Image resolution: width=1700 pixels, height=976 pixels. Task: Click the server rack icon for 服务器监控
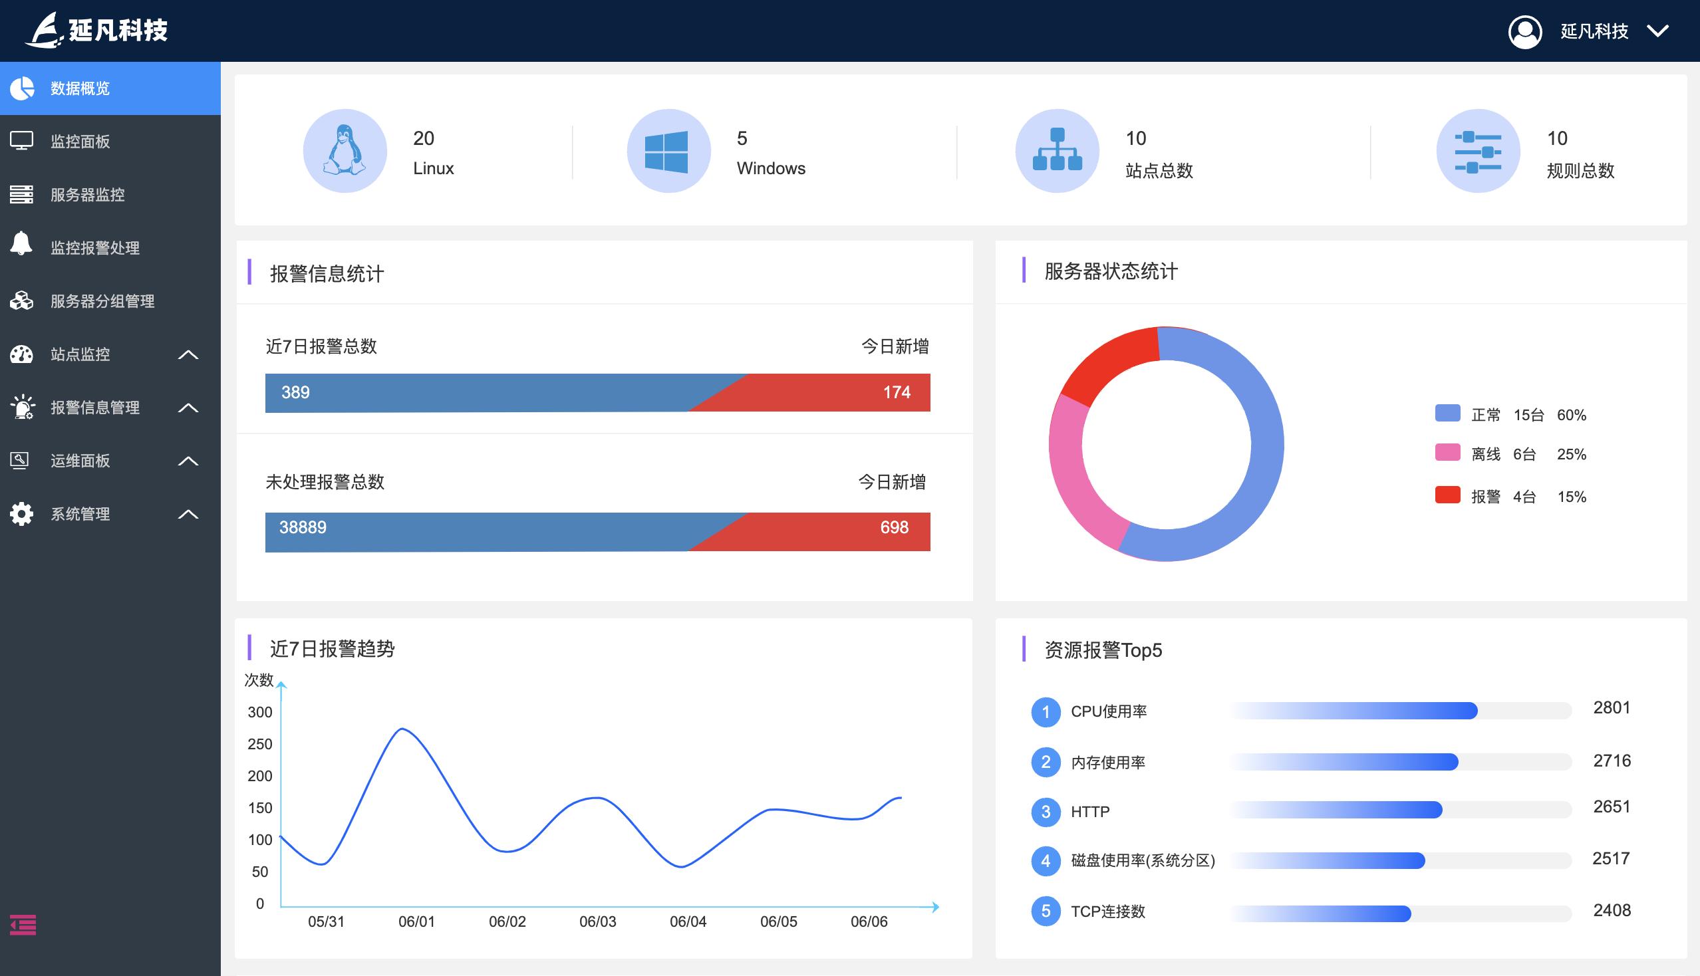pos(21,194)
